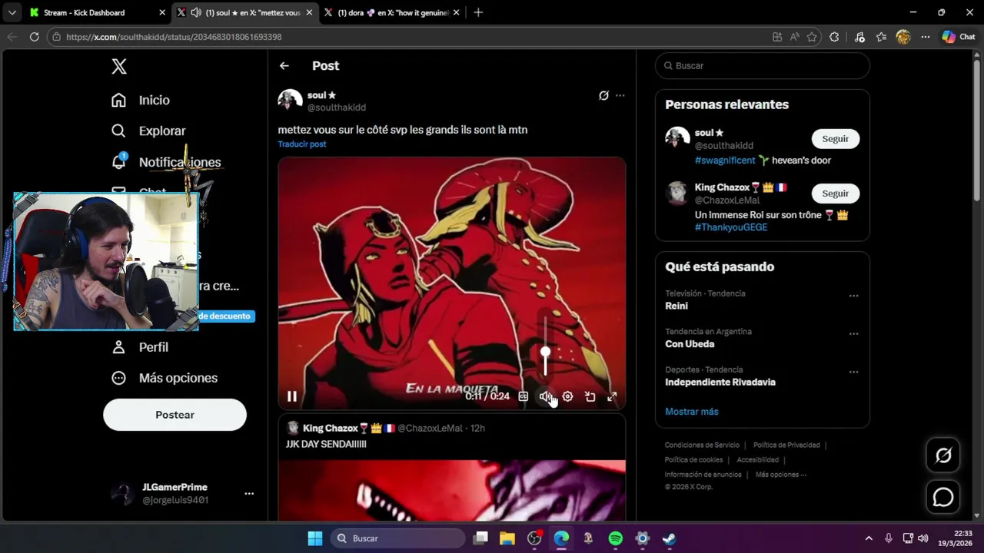The height and width of the screenshot is (553, 984).
Task: Open File Explorer from the taskbar
Action: point(507,538)
